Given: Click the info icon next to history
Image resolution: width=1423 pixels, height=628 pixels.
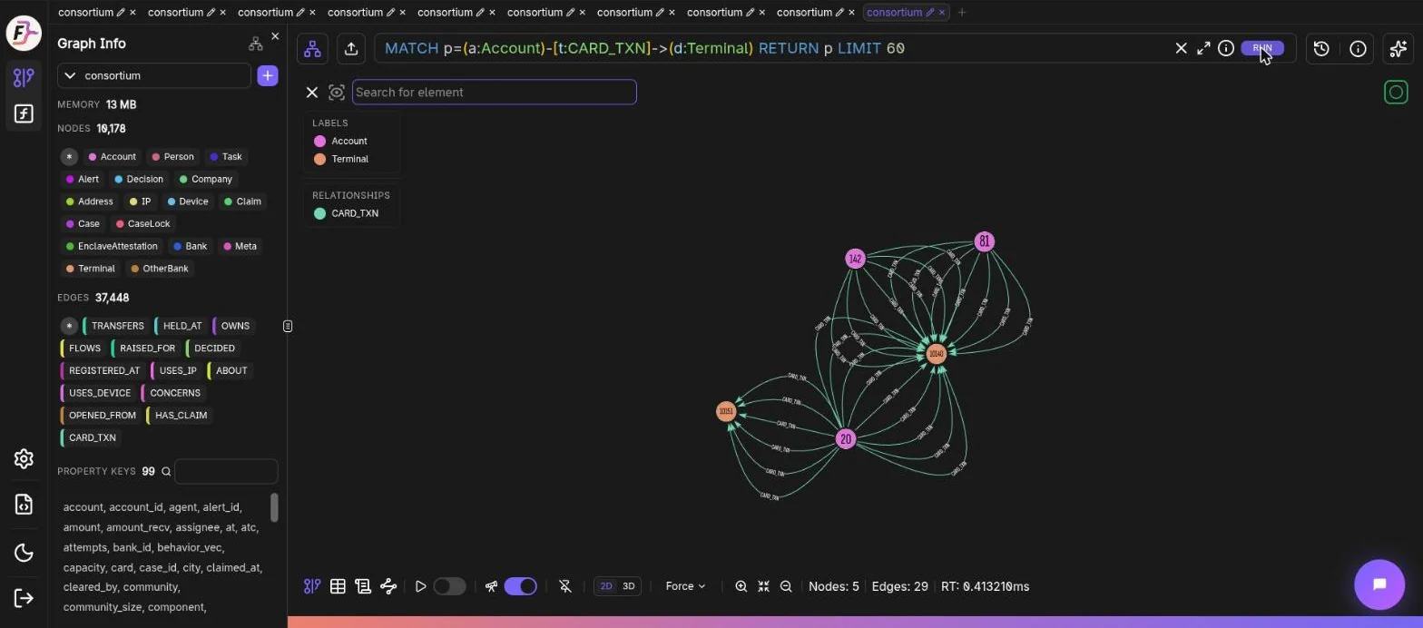Looking at the screenshot, I should 1358,49.
